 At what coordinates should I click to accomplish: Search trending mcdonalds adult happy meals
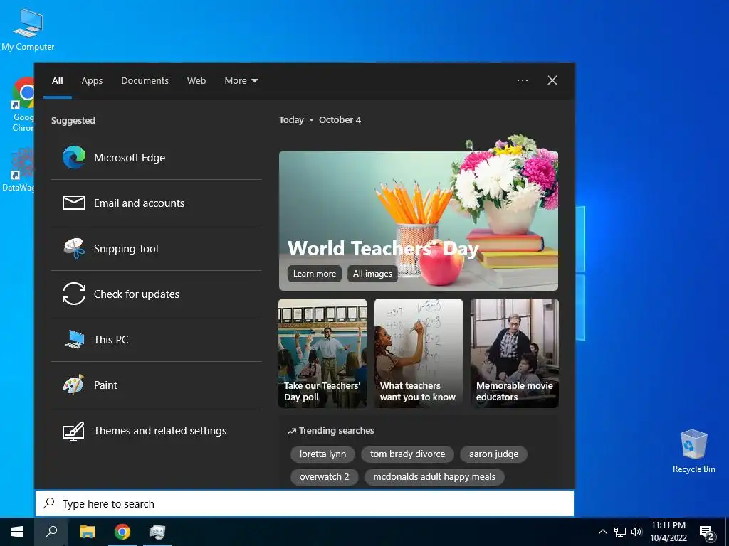[x=434, y=477]
